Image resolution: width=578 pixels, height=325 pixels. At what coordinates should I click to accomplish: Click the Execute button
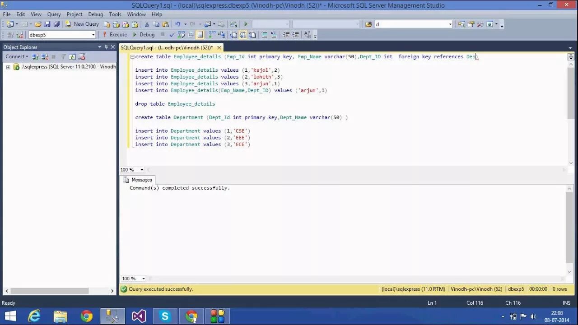[115, 34]
